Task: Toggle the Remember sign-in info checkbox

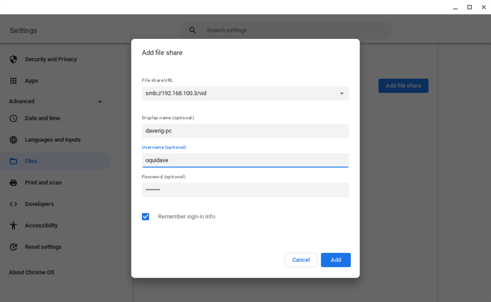Action: (x=146, y=217)
